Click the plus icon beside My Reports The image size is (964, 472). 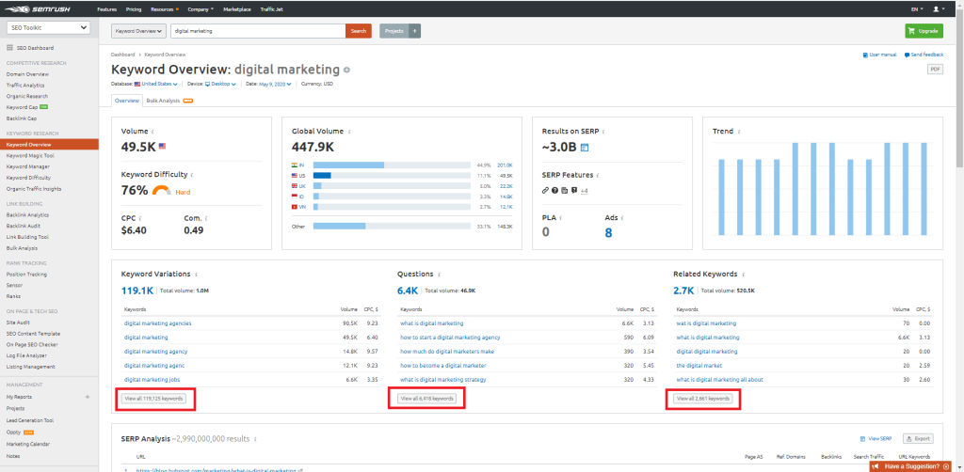pos(88,397)
